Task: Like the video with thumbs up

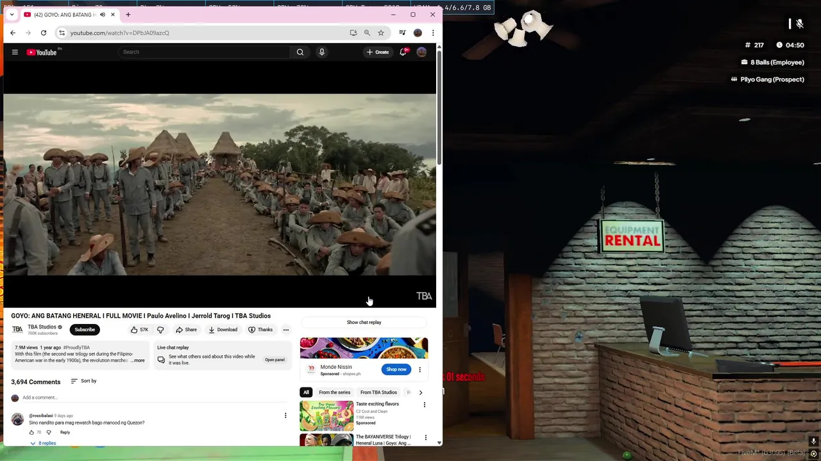Action: [x=139, y=330]
